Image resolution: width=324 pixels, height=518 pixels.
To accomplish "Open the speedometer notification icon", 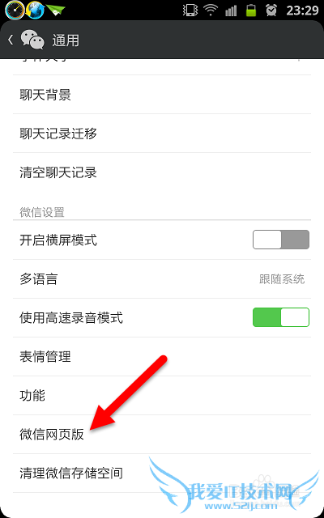I will [15, 10].
